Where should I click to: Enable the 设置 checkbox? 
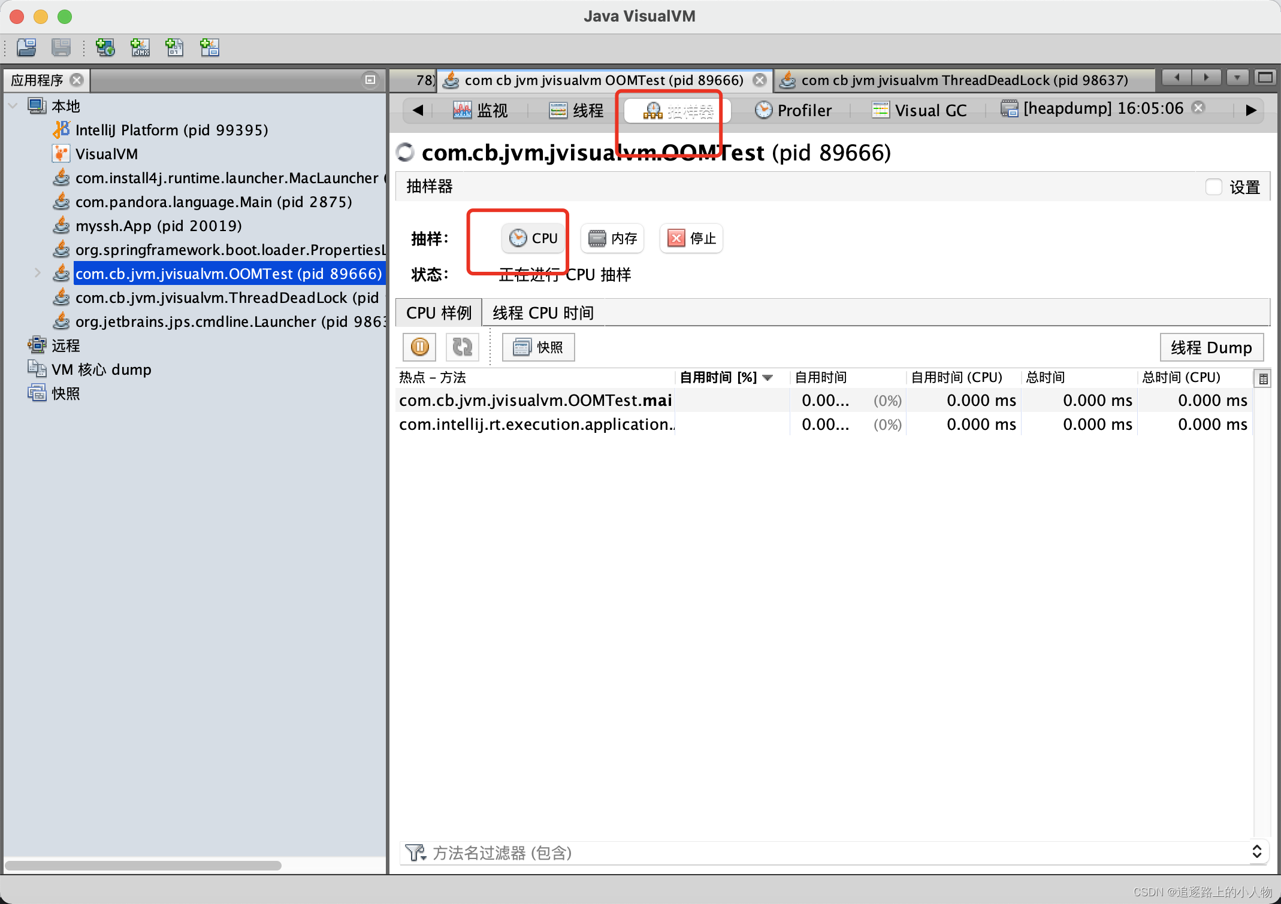click(1213, 187)
